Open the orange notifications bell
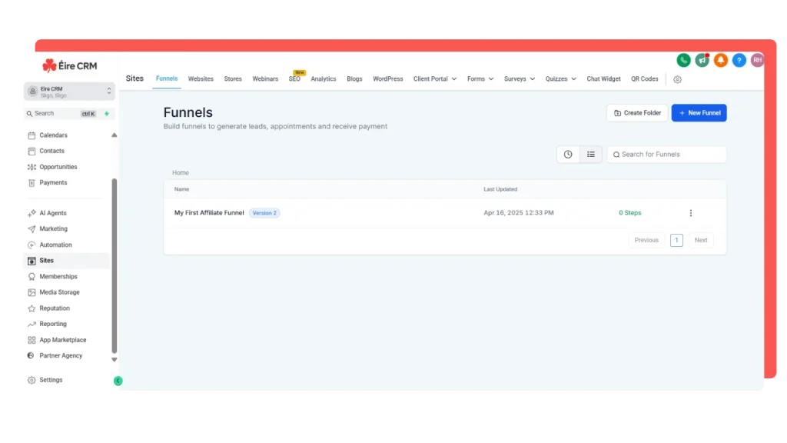This screenshot has height=443, width=787. click(720, 60)
